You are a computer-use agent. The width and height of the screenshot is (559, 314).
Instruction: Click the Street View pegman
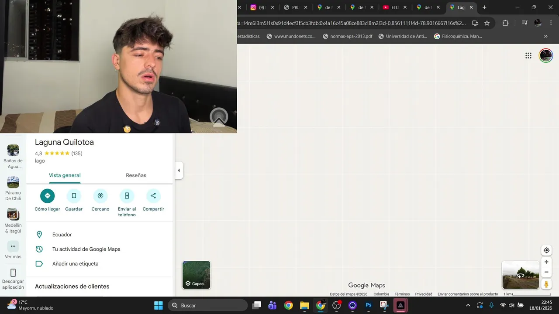[x=546, y=284]
